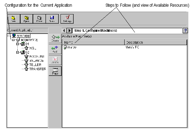Click the blue question mark help button
The width and height of the screenshot is (194, 133).
pos(185,30)
